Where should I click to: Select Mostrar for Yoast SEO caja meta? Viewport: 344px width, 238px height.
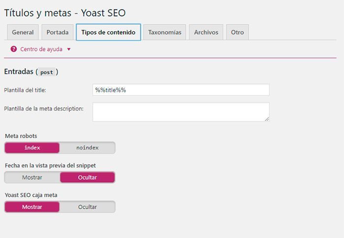pos(32,207)
